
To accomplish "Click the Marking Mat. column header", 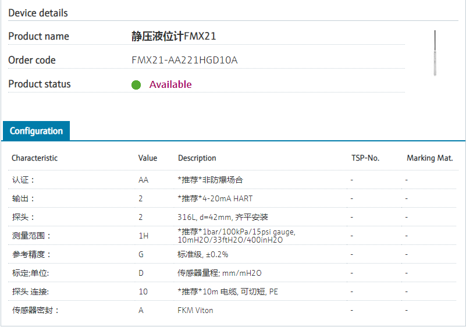I will (429, 158).
